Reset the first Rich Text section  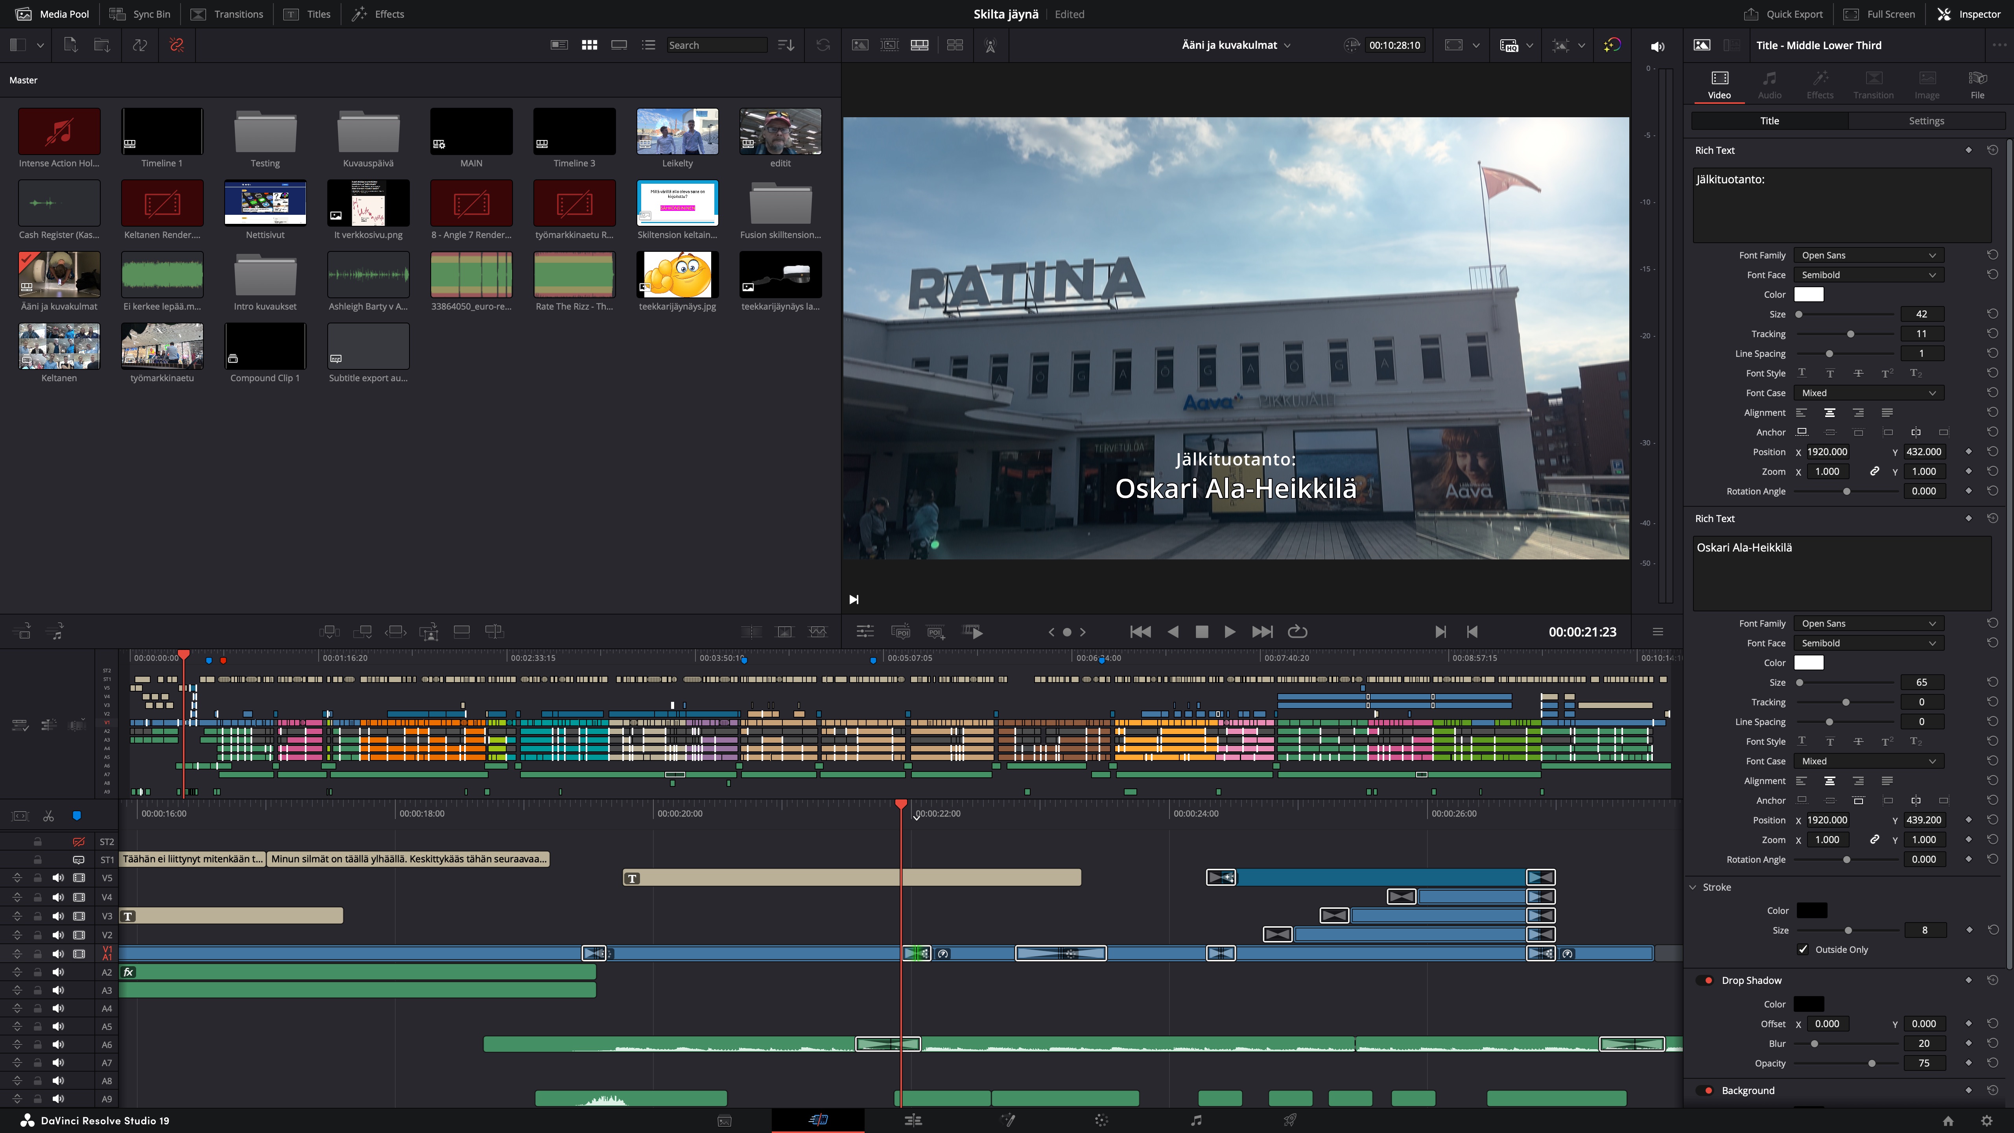(x=1992, y=150)
